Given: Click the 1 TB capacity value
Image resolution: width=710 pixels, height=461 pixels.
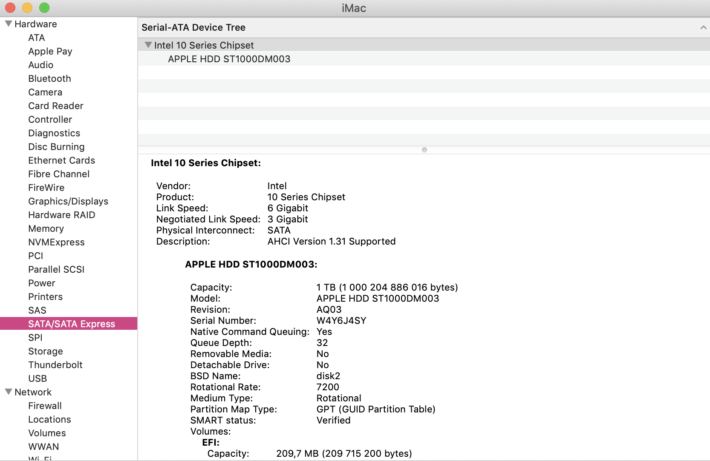Looking at the screenshot, I should pos(387,287).
